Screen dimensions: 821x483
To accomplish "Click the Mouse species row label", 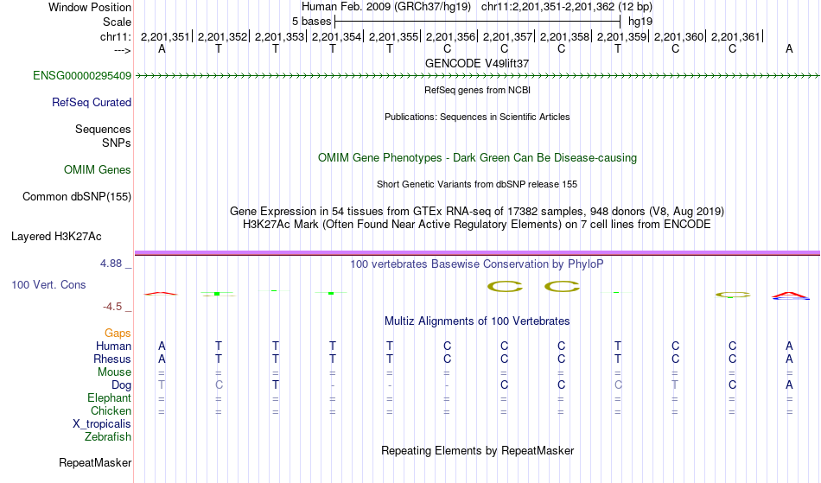I will [114, 372].
